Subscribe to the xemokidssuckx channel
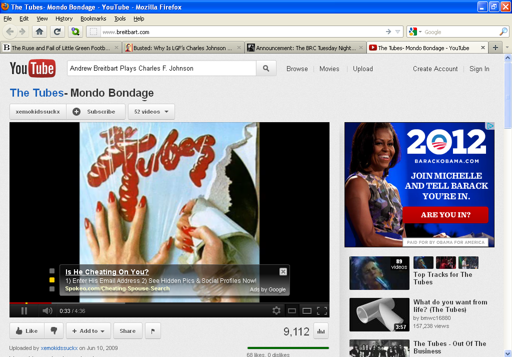Screen dimensions: 512x357 coord(94,112)
